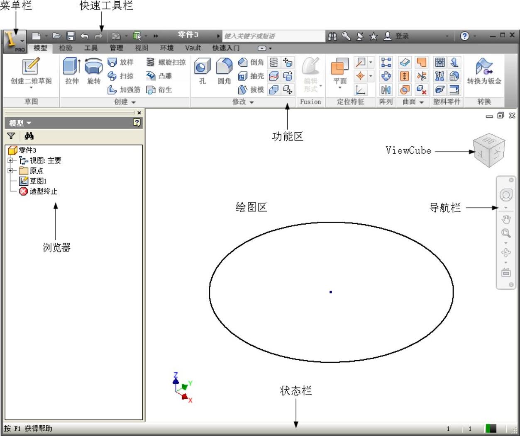Click the help question mark icon
520x436 pixels.
(464, 36)
